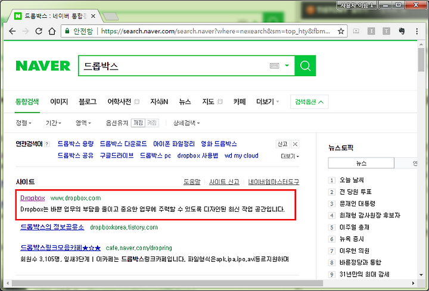Click the browser address bar URL
This screenshot has height=291, width=429.
tap(215, 31)
